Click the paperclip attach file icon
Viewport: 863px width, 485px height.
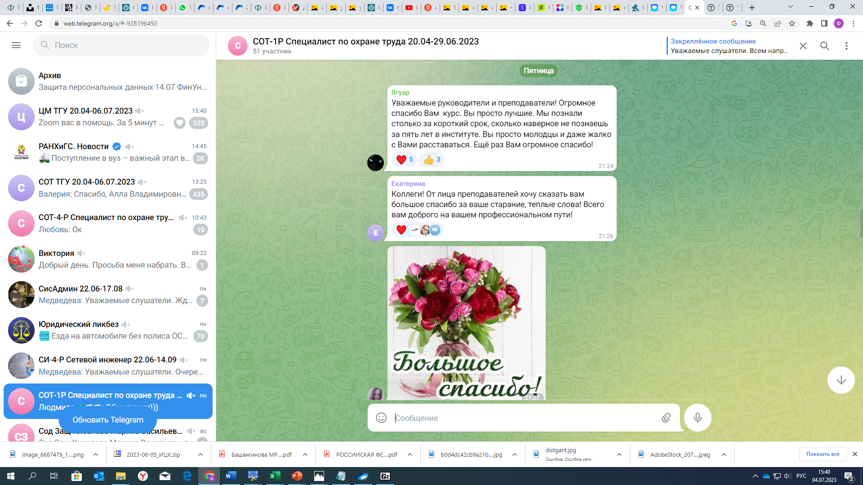(666, 418)
